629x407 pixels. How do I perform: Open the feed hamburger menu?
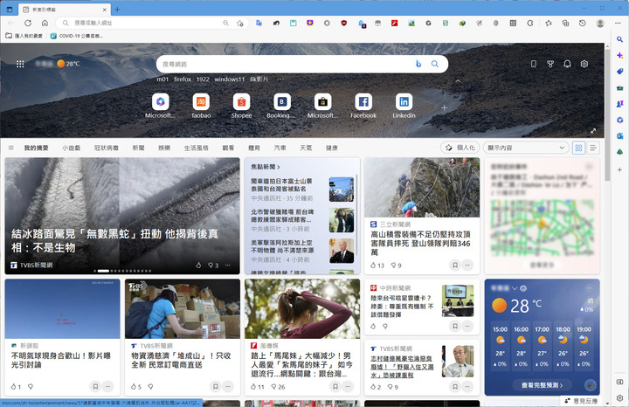point(11,148)
